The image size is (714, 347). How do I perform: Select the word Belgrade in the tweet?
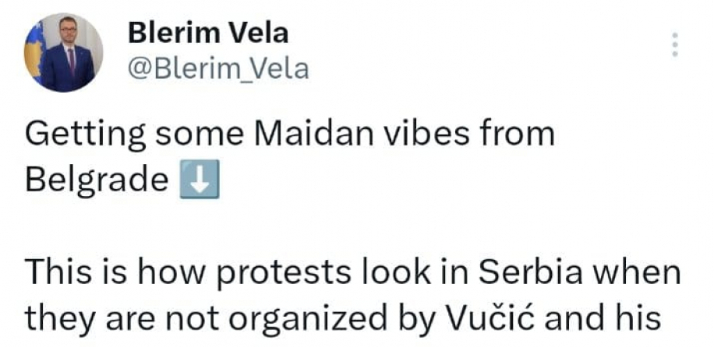tap(97, 181)
